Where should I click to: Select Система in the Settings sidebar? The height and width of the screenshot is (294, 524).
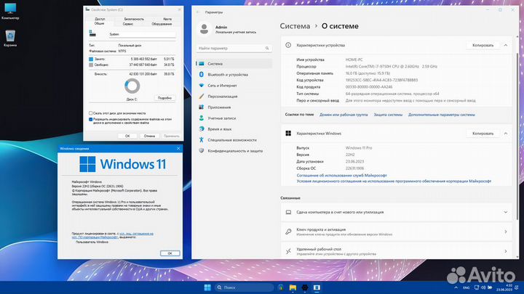(234, 64)
